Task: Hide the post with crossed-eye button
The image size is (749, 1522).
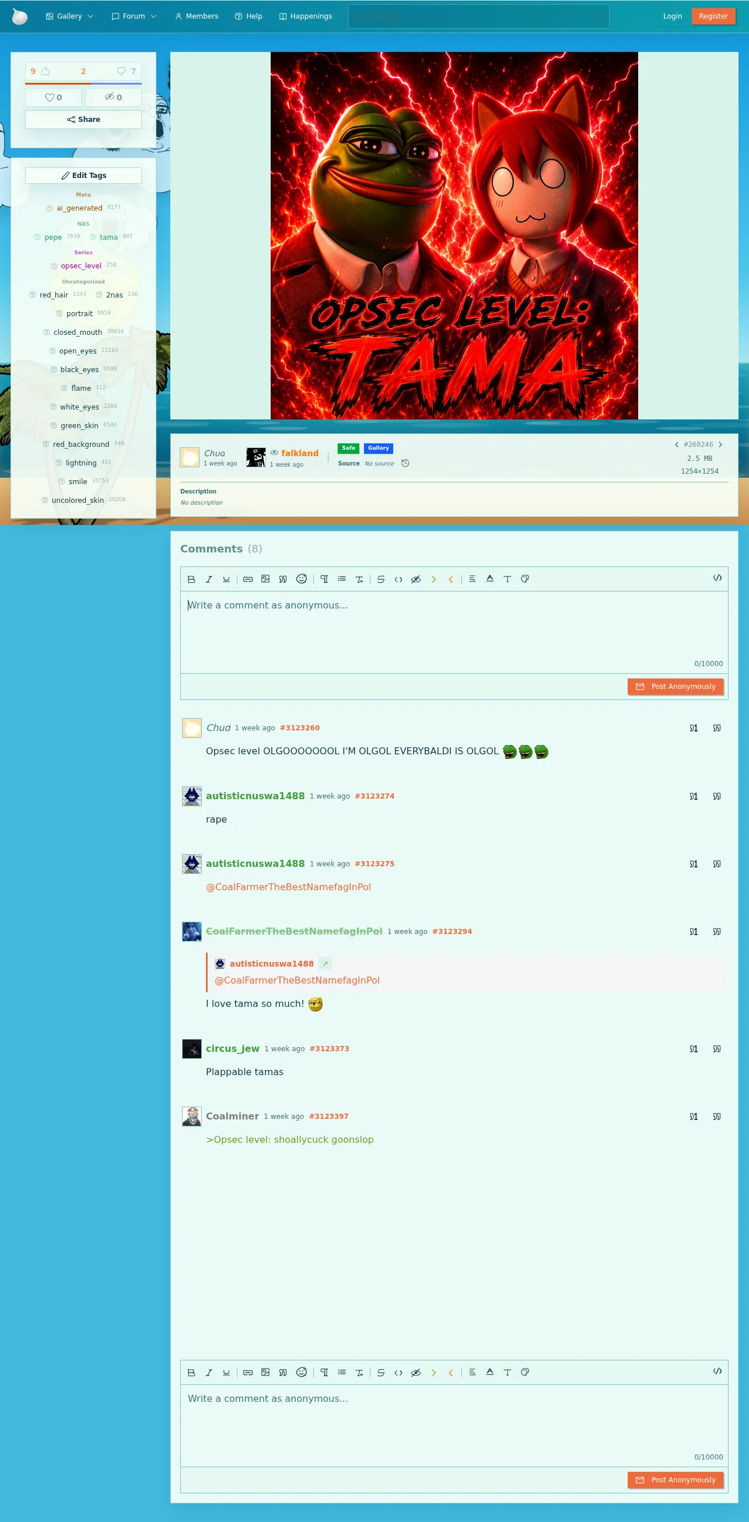Action: point(113,97)
